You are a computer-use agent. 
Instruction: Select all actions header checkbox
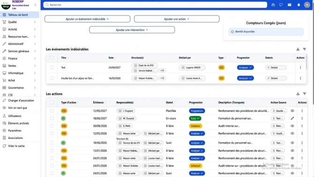click(x=52, y=102)
